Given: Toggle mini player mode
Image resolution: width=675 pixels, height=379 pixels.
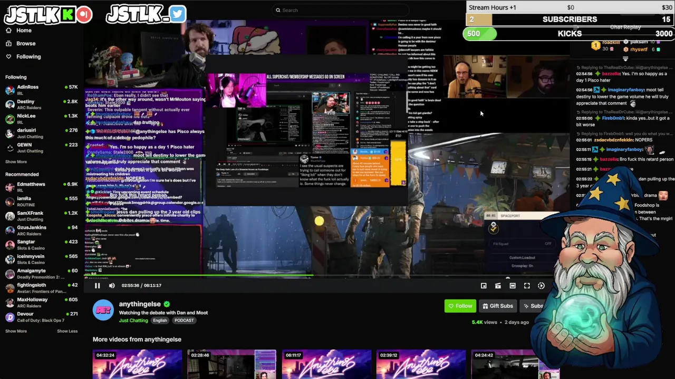Looking at the screenshot, I should pos(484,285).
